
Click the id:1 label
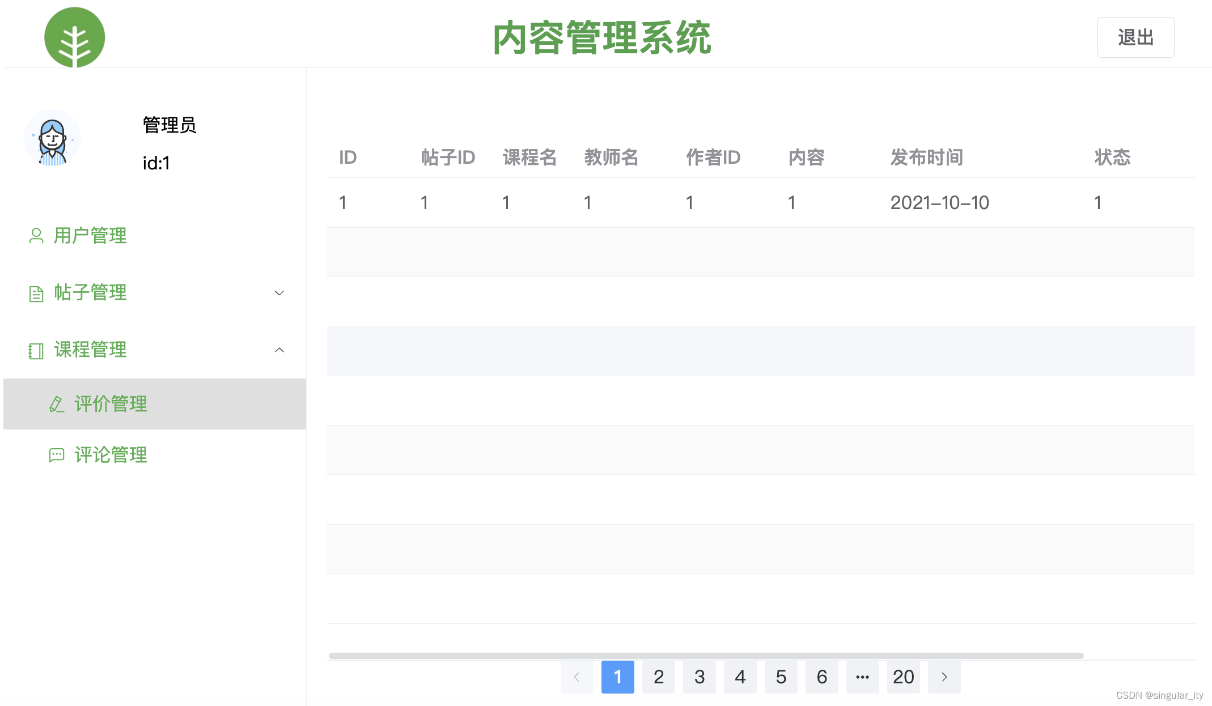(x=156, y=163)
